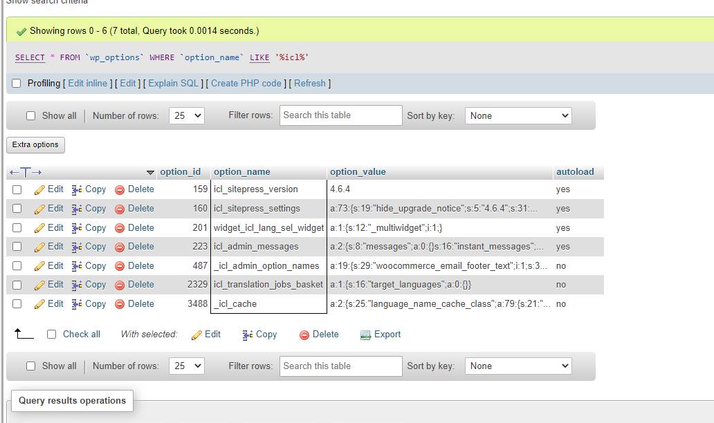This screenshot has width=714, height=423.
Task: Click the Explain SQL link
Action: pos(174,83)
